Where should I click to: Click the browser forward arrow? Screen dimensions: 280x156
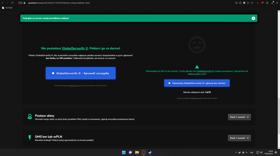point(7,3)
